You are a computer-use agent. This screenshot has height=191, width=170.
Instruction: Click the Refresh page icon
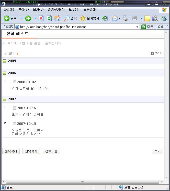49,18
